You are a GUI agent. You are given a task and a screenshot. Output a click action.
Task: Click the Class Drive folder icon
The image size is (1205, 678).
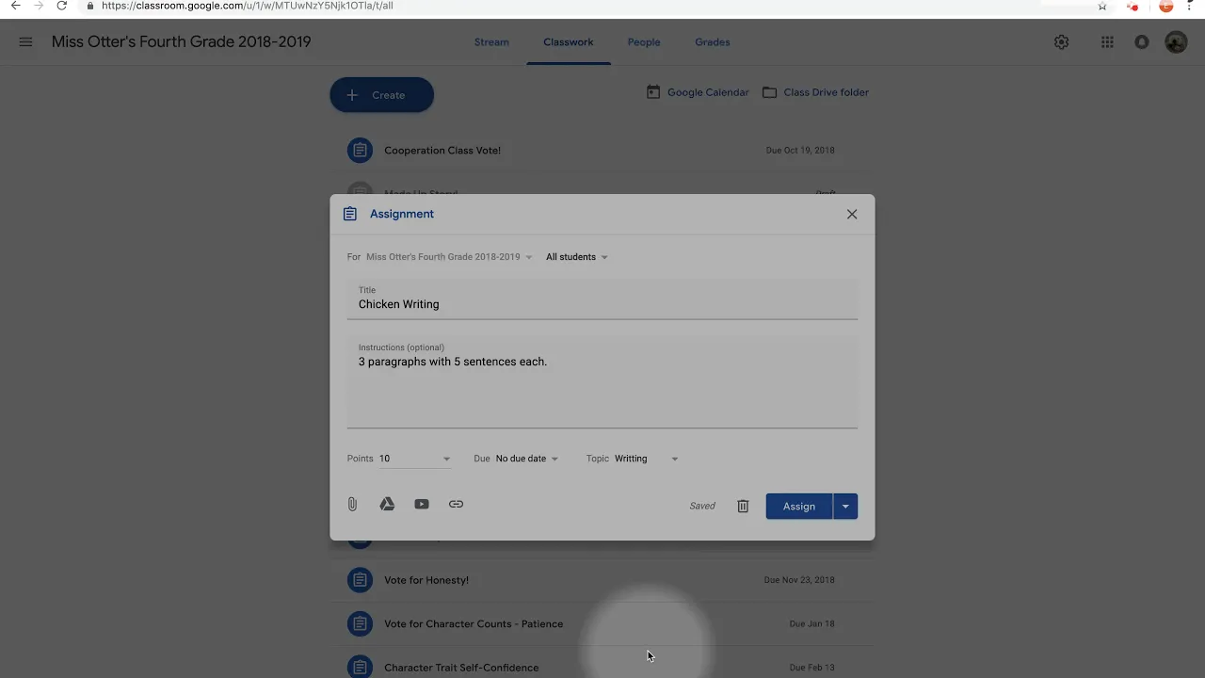pyautogui.click(x=769, y=92)
